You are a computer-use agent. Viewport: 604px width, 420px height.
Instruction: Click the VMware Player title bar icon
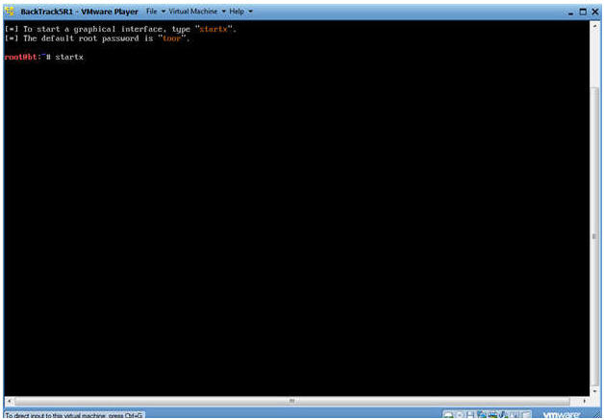pos(10,12)
